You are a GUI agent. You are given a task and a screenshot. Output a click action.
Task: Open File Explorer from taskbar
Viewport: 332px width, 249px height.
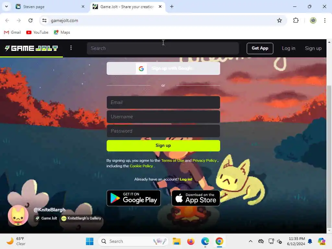[x=176, y=241]
